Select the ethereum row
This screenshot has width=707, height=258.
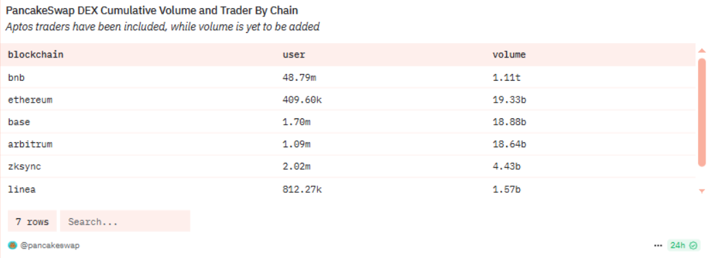[347, 100]
